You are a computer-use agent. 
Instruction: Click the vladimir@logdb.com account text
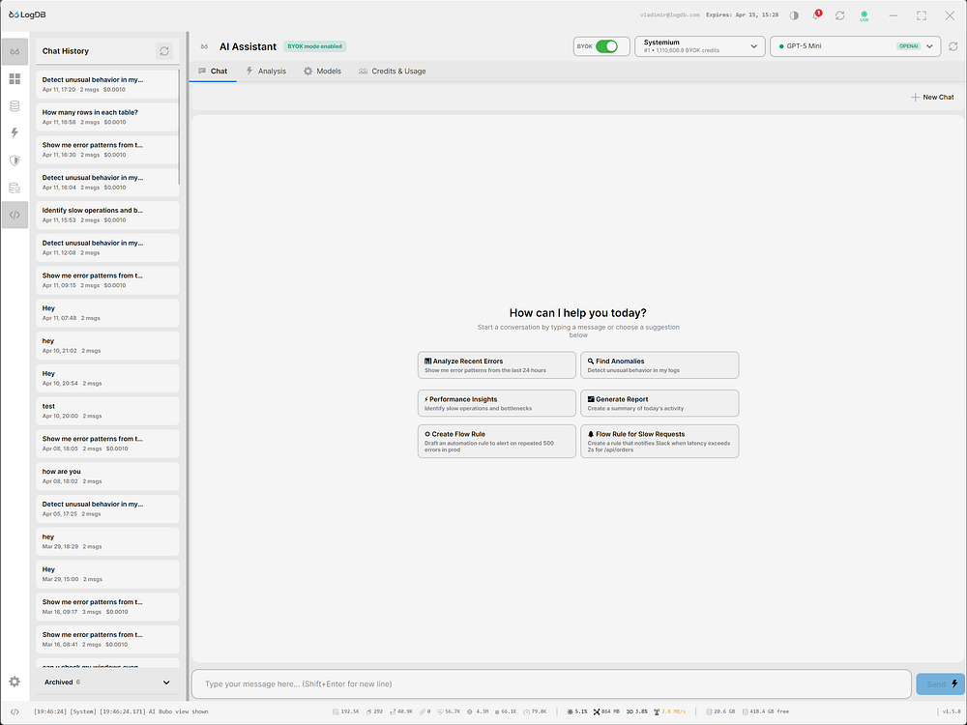(x=669, y=14)
